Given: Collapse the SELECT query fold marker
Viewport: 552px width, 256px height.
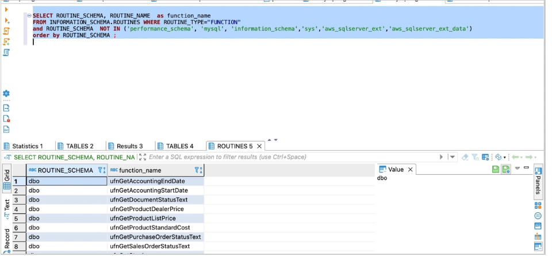Looking at the screenshot, I should click(x=29, y=16).
